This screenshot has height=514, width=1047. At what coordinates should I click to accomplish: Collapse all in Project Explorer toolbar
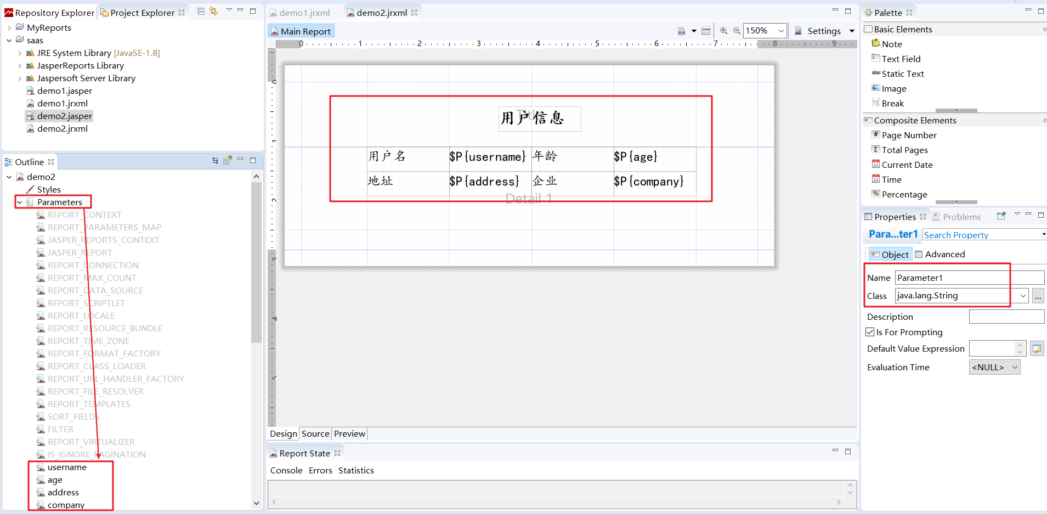(201, 12)
